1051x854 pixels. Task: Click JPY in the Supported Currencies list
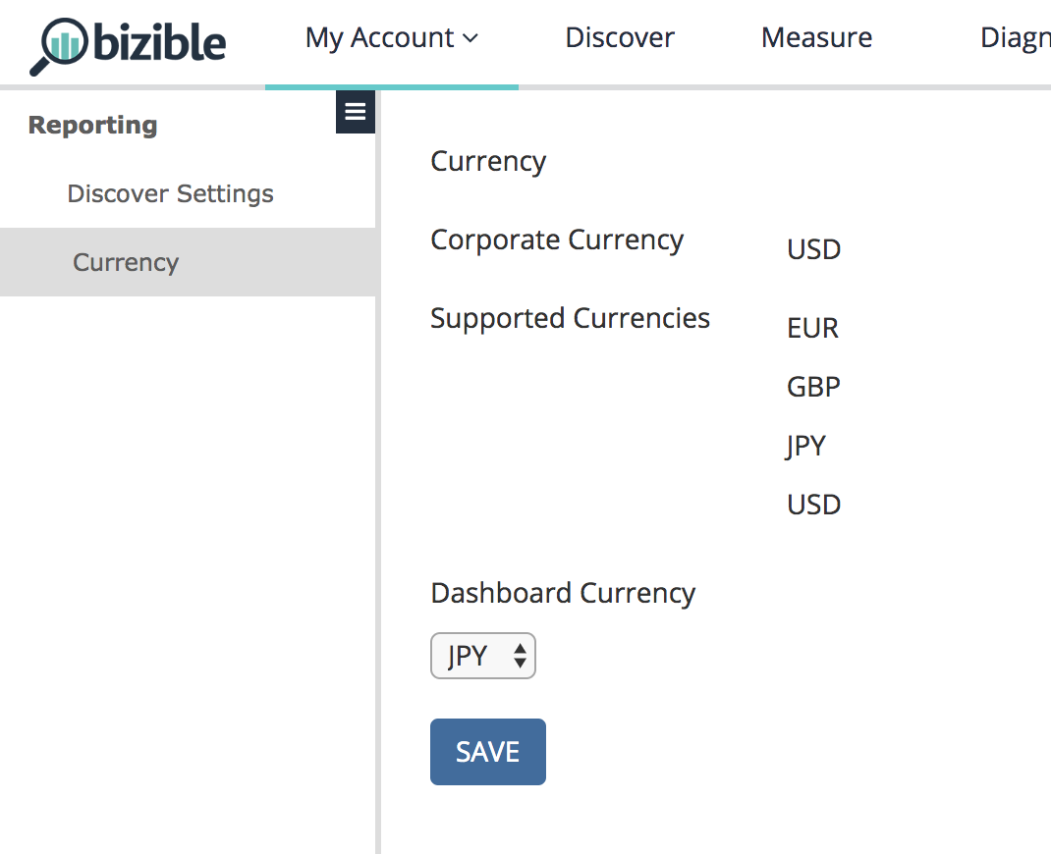(x=805, y=446)
